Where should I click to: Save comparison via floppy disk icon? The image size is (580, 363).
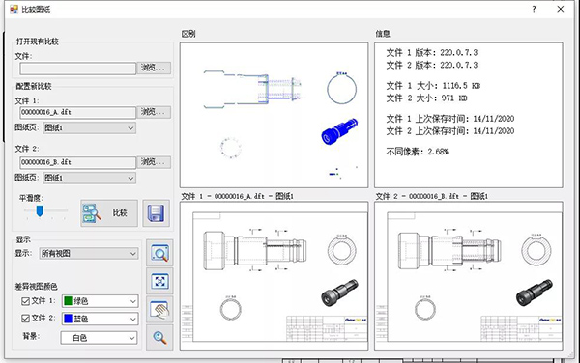[156, 213]
